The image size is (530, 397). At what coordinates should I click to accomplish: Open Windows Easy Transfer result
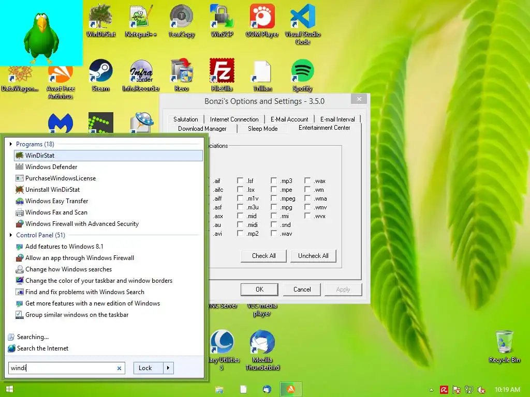(x=109, y=201)
